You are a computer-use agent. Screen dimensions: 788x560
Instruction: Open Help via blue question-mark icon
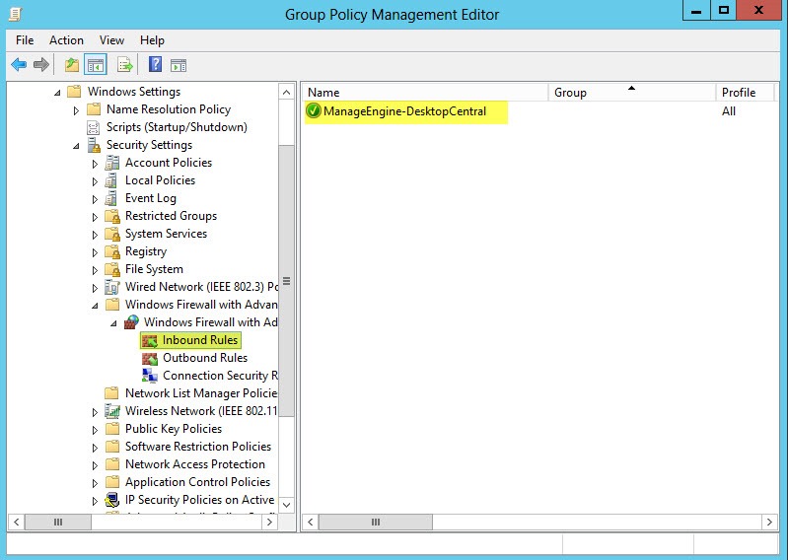155,64
